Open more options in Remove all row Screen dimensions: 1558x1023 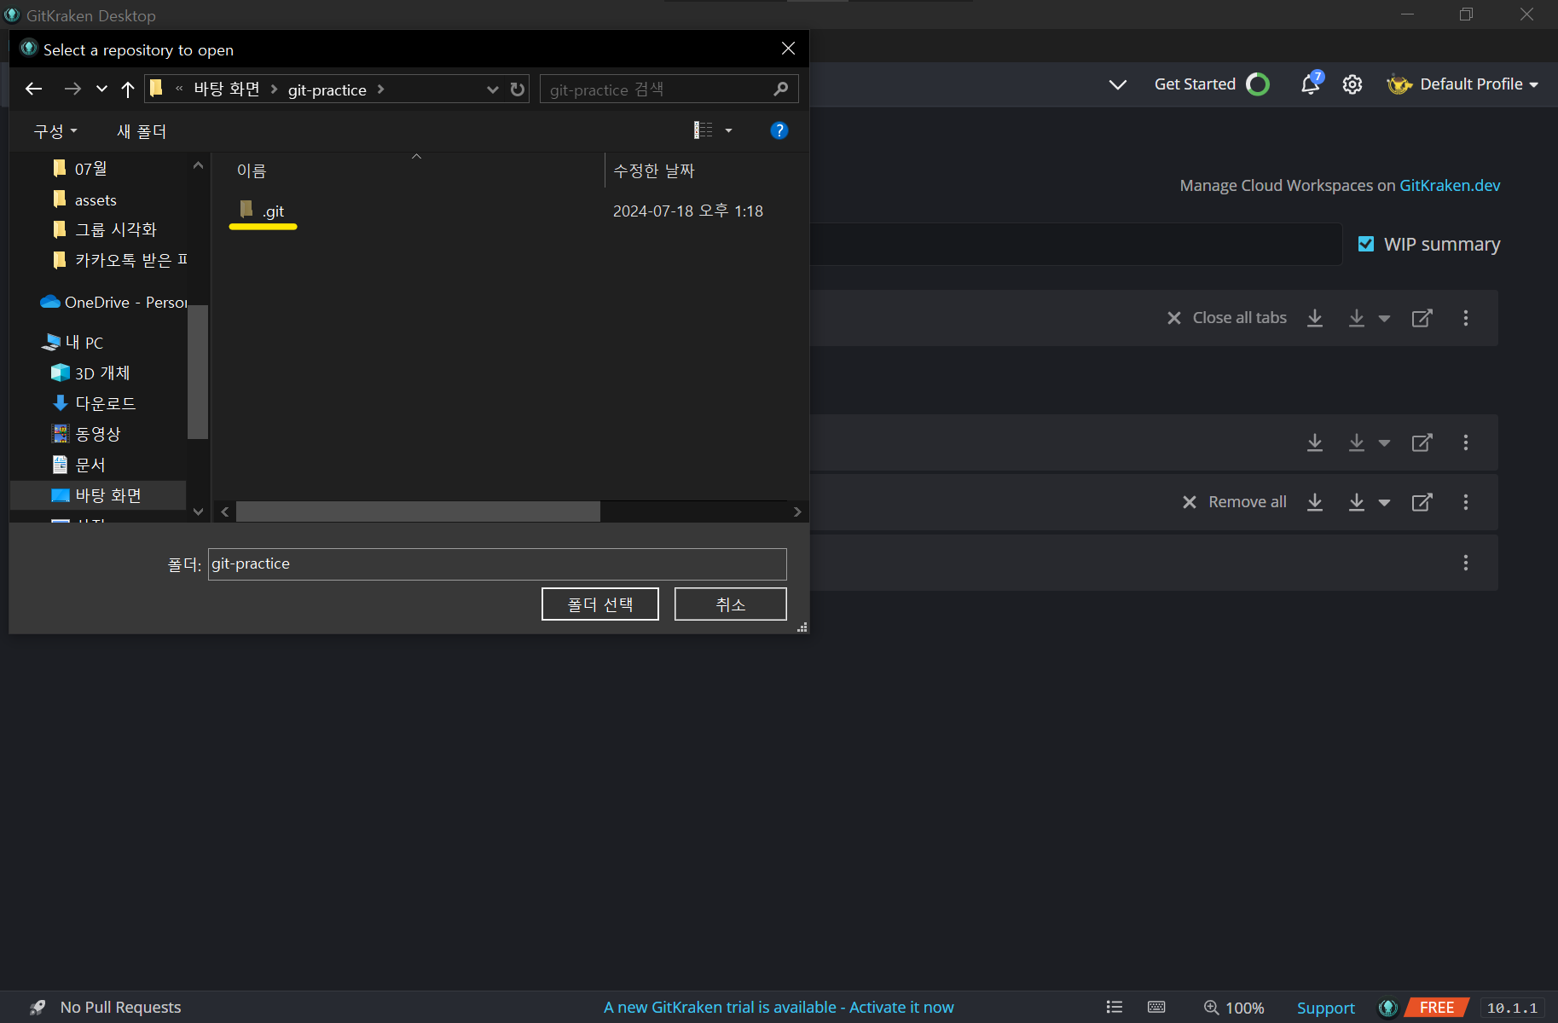point(1466,502)
